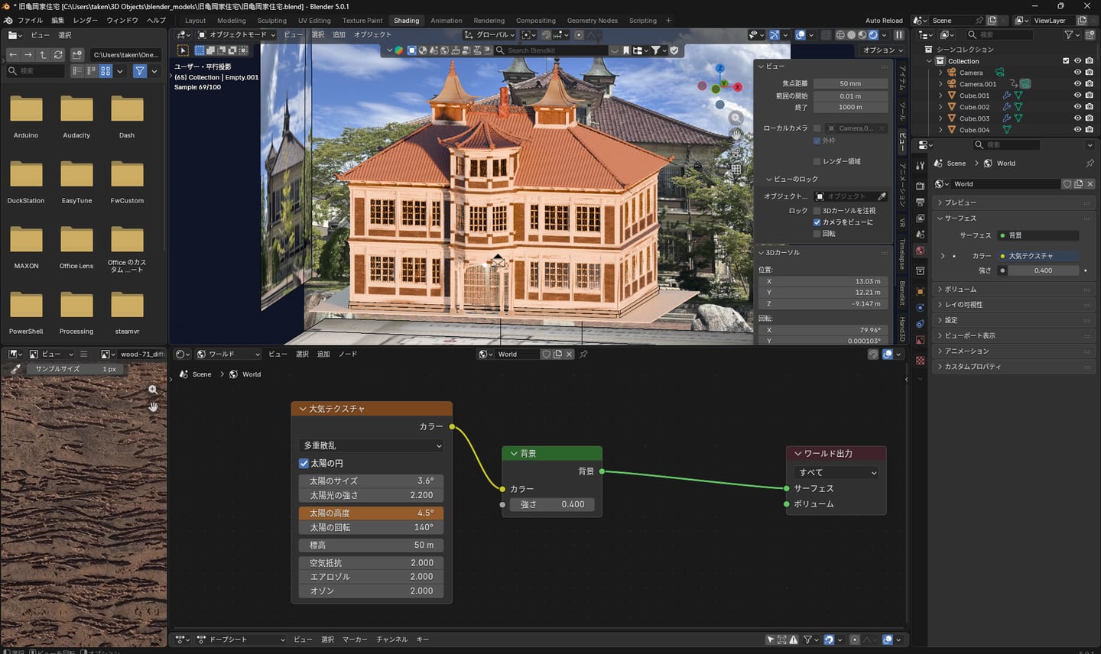Hide Cube.002 in viewport via eye icon

click(x=1077, y=107)
